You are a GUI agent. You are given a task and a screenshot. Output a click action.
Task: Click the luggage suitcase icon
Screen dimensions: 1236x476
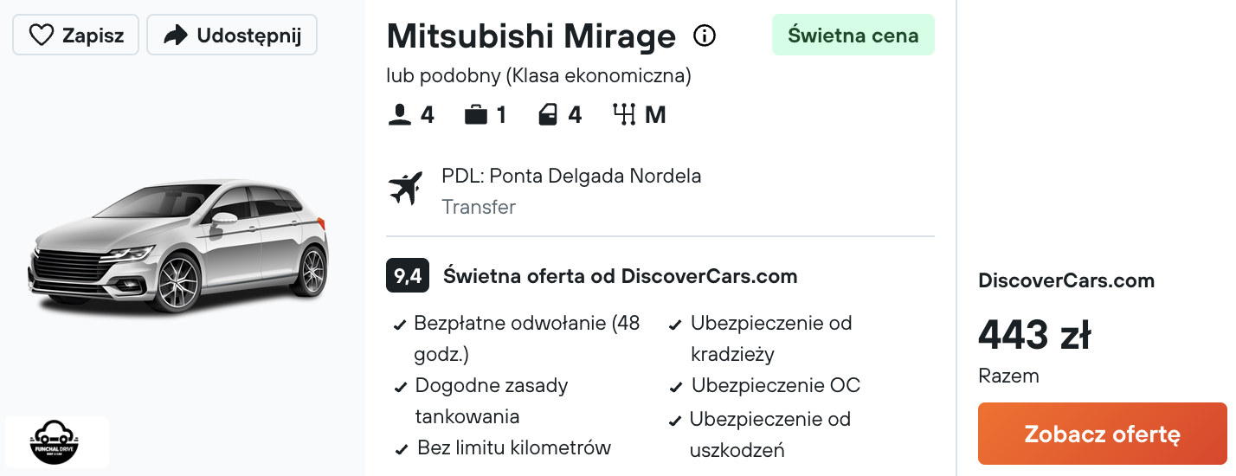coord(476,115)
